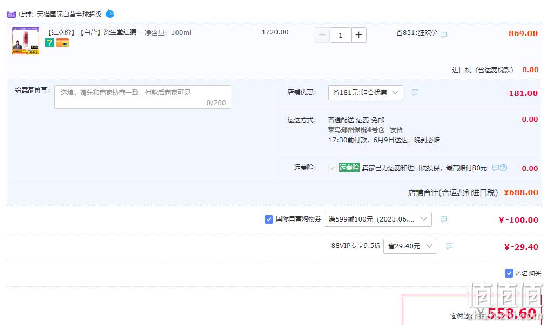The width and height of the screenshot is (548, 325).
Task: Click the green 运费险 label badge
Action: tap(349, 168)
